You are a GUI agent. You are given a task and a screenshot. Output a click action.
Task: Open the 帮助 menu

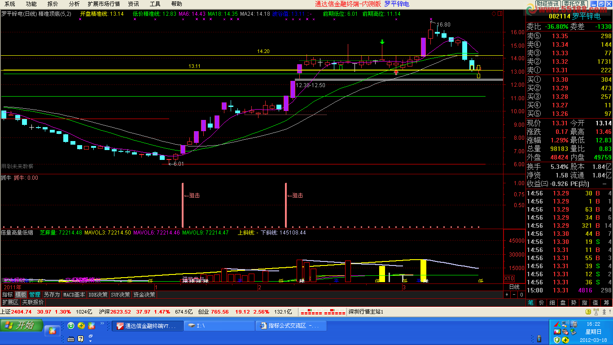pyautogui.click(x=176, y=4)
